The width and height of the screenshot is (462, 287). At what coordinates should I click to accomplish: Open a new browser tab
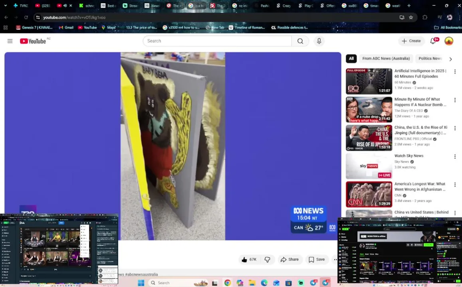[408, 6]
